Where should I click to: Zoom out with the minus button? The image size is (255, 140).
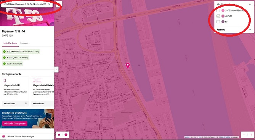[244, 135]
